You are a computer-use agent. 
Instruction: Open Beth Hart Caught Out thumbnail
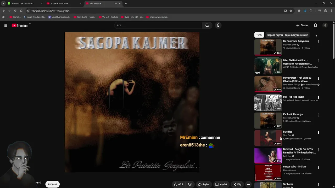coord(268,155)
